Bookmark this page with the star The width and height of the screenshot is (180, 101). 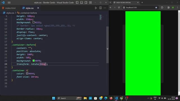coord(156,8)
